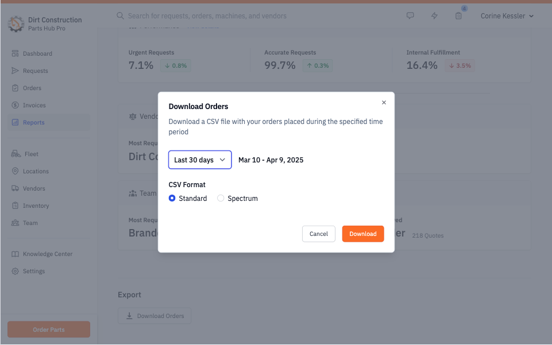Click the Order Parts button
This screenshot has height=345, width=552.
[49, 330]
